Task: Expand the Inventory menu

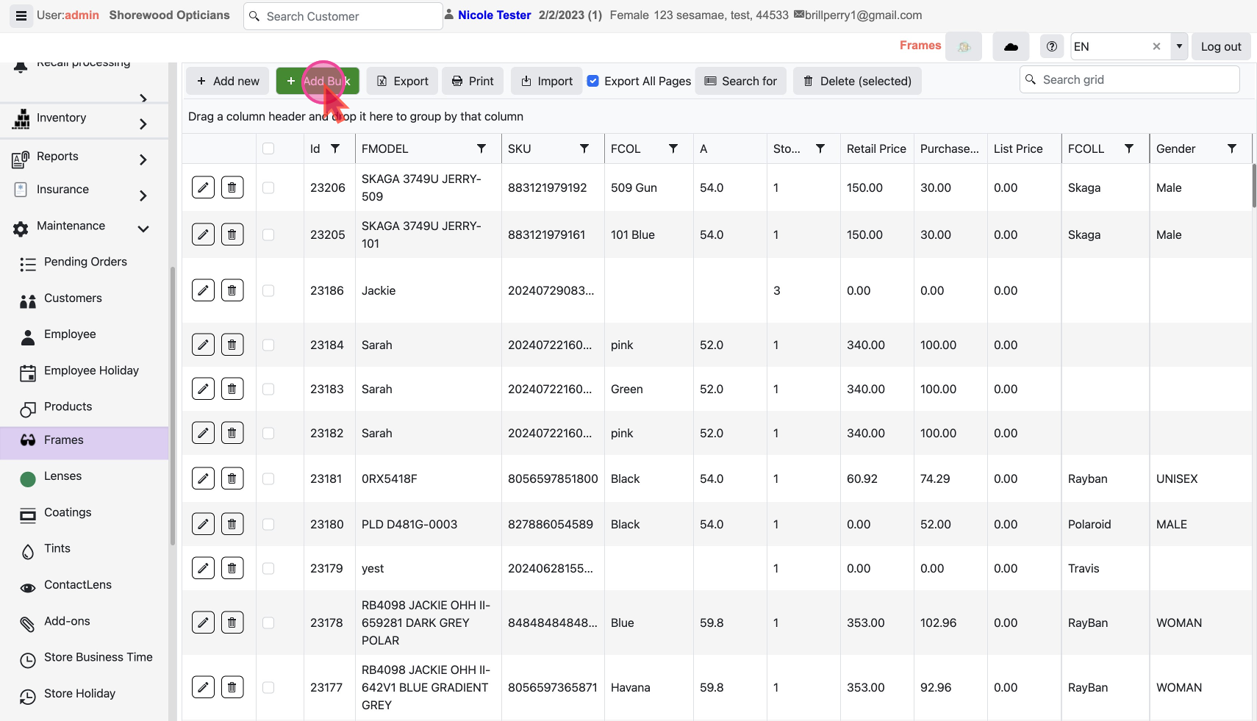Action: (x=143, y=124)
